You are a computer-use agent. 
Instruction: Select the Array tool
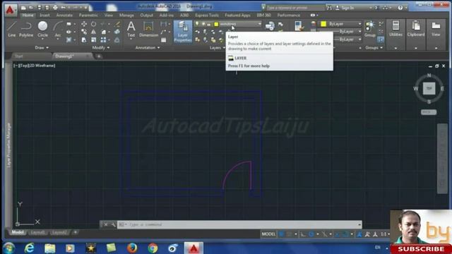(x=103, y=40)
